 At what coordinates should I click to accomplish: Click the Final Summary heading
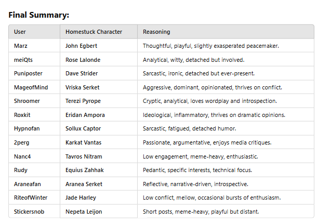pos(38,15)
